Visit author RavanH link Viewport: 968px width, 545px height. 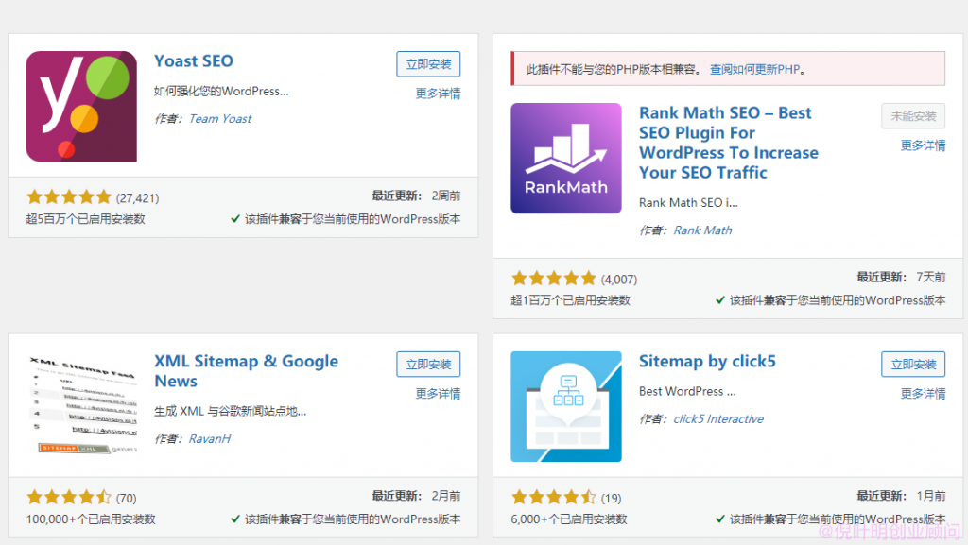pyautogui.click(x=210, y=438)
